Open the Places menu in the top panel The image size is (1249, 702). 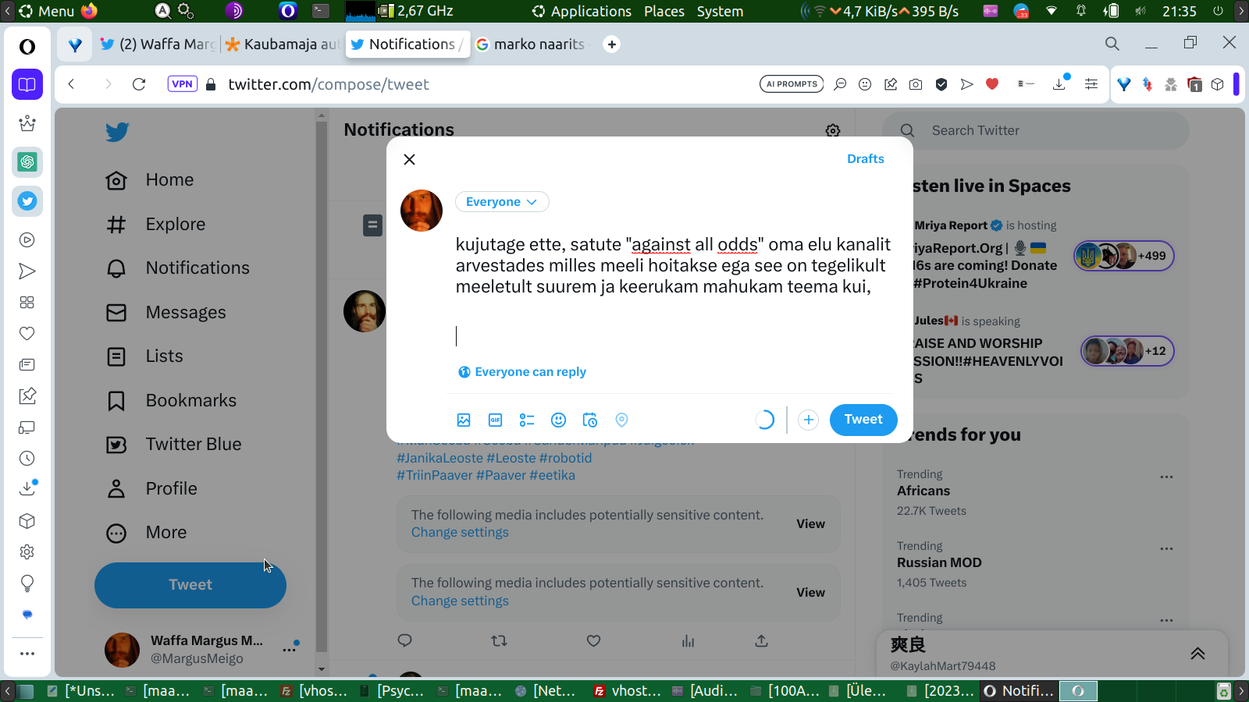[664, 11]
